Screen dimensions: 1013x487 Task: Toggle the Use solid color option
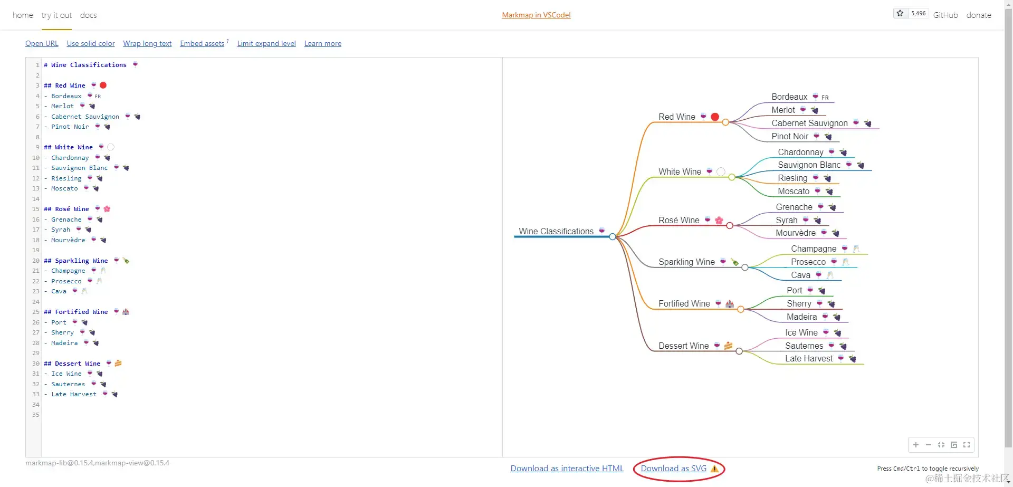pyautogui.click(x=91, y=43)
